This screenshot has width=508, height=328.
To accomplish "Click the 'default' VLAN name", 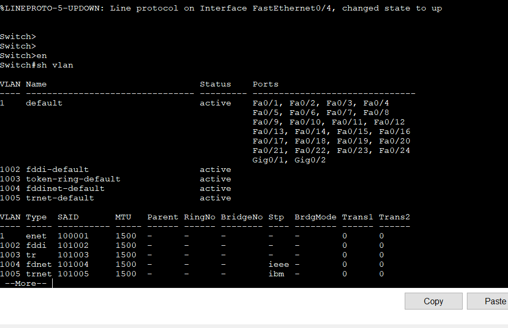I will point(44,103).
